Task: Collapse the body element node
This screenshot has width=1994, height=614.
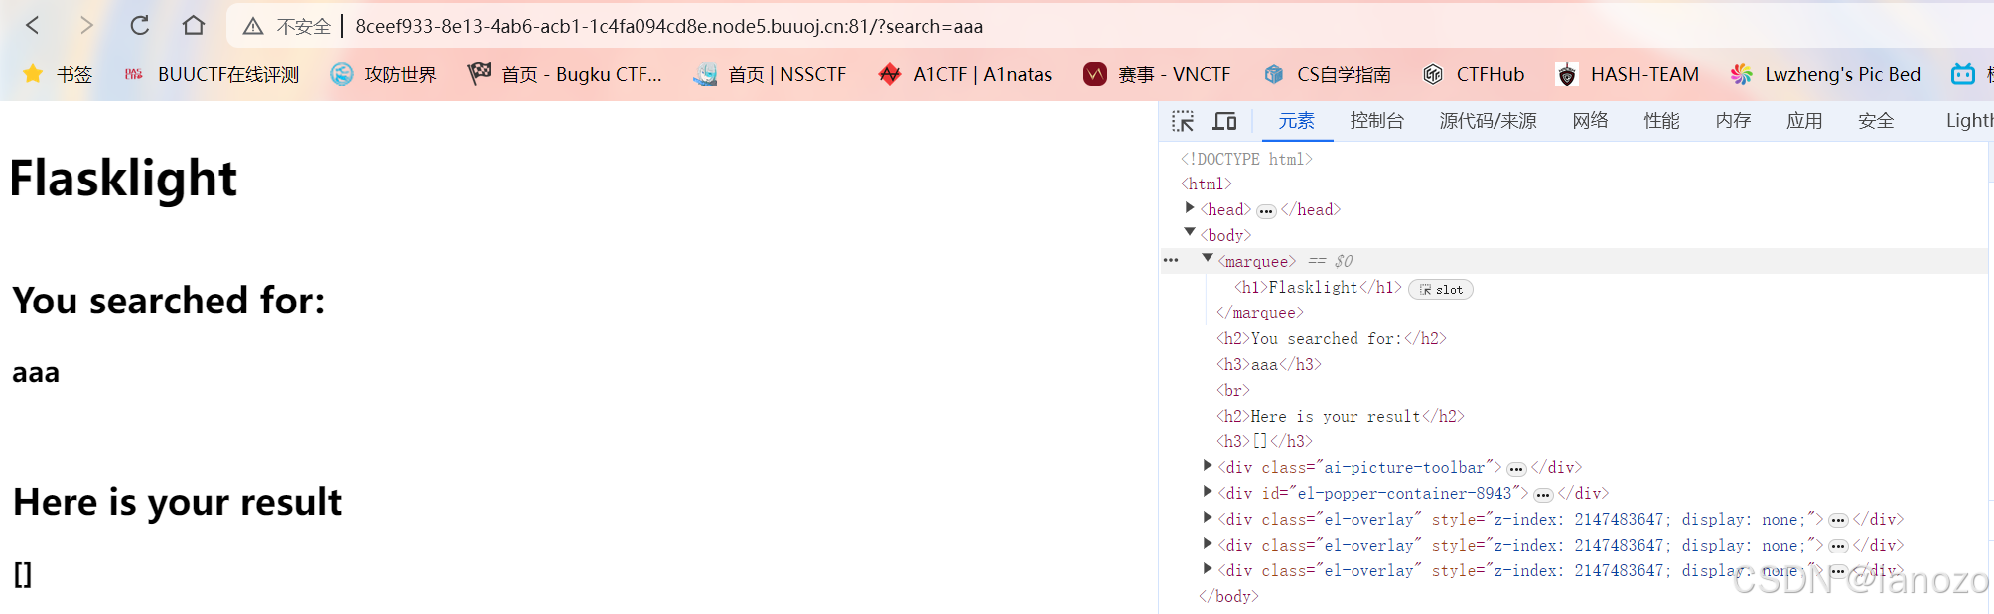Action: 1190,234
